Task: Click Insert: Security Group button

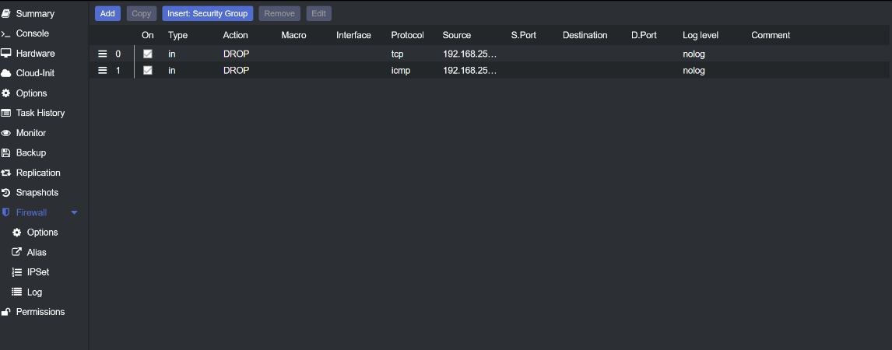Action: [208, 13]
